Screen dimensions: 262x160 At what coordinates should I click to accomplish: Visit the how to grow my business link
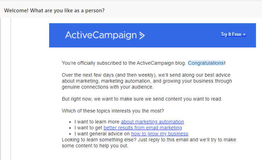pyautogui.click(x=159, y=134)
